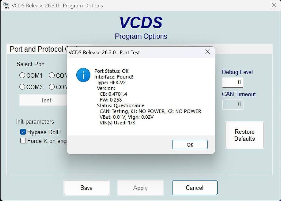
Task: Click the Cancel button
Action: point(195,188)
